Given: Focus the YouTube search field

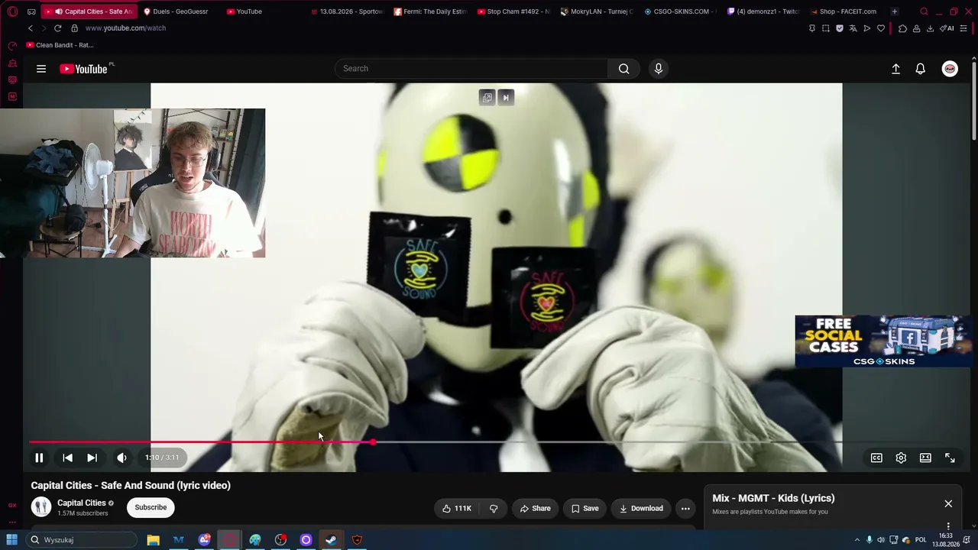Looking at the screenshot, I should pyautogui.click(x=471, y=69).
